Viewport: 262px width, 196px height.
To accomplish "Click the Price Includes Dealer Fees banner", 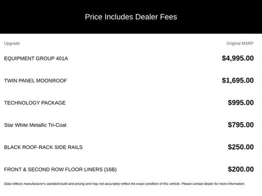I will click(x=131, y=17).
